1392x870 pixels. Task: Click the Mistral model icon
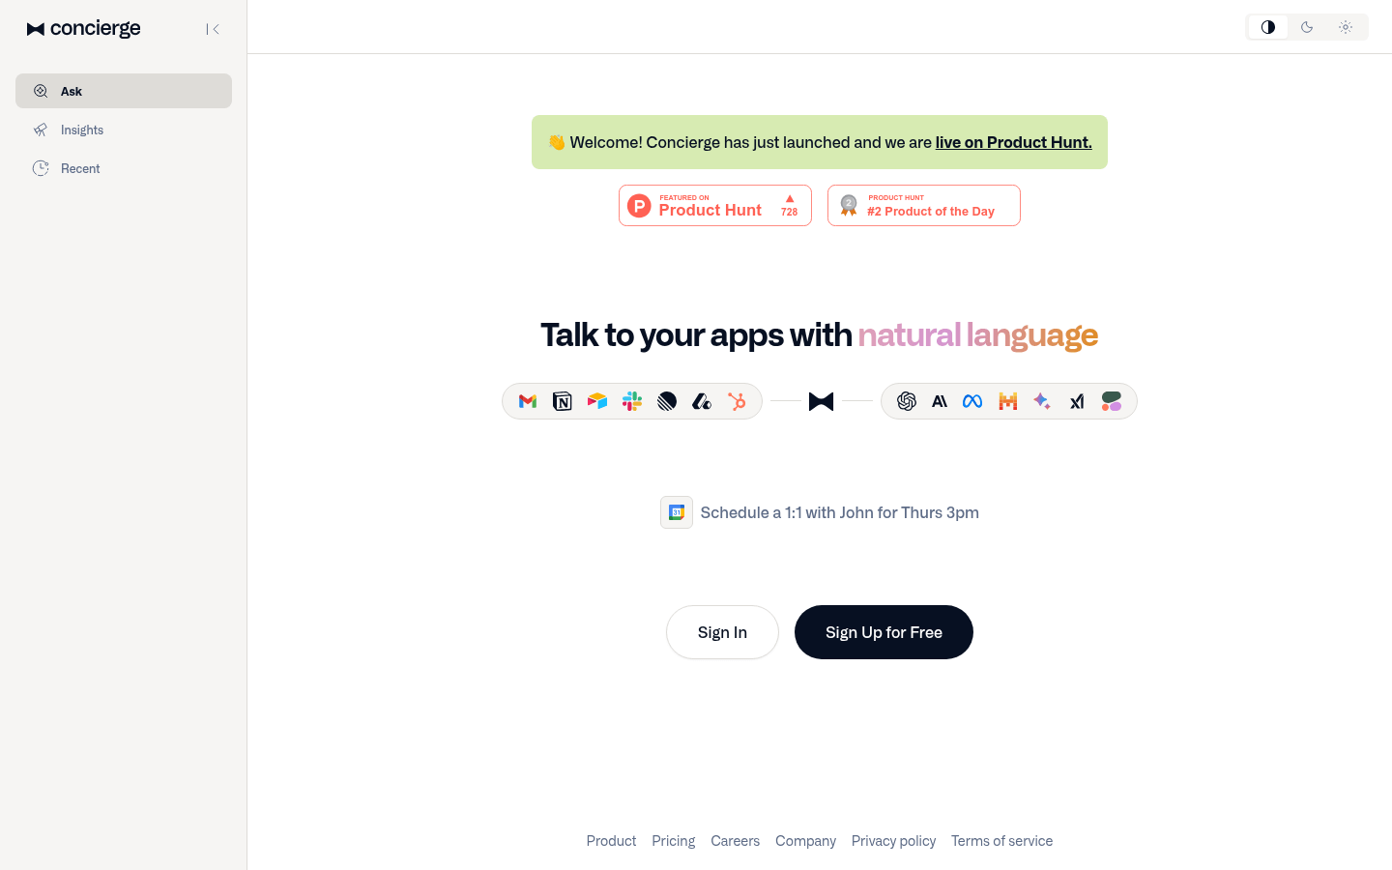1007,401
